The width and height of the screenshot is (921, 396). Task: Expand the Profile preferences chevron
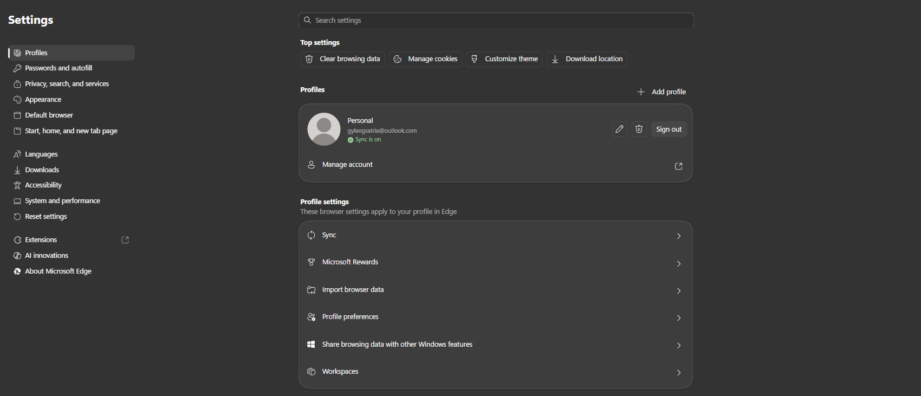coord(678,318)
